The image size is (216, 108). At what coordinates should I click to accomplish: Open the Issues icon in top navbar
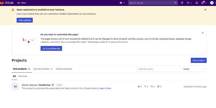click(x=182, y=3)
